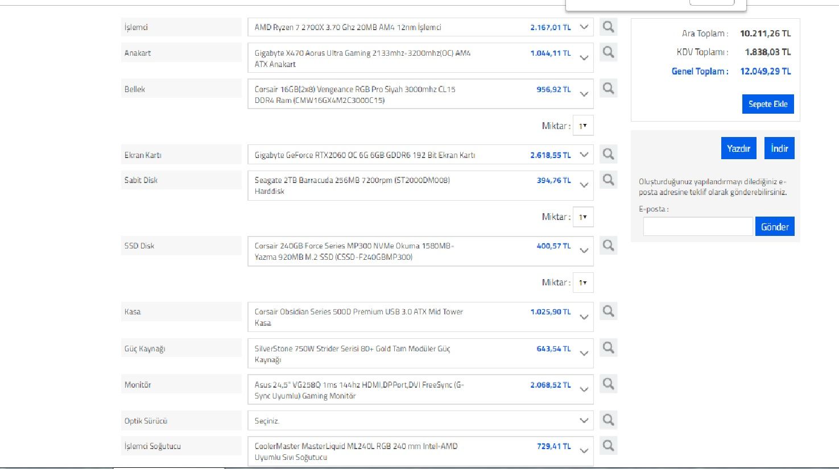This screenshot has height=469, width=839.
Task: Open the Gigabyte X470 Aorus motherboard dropdown
Action: (420, 58)
